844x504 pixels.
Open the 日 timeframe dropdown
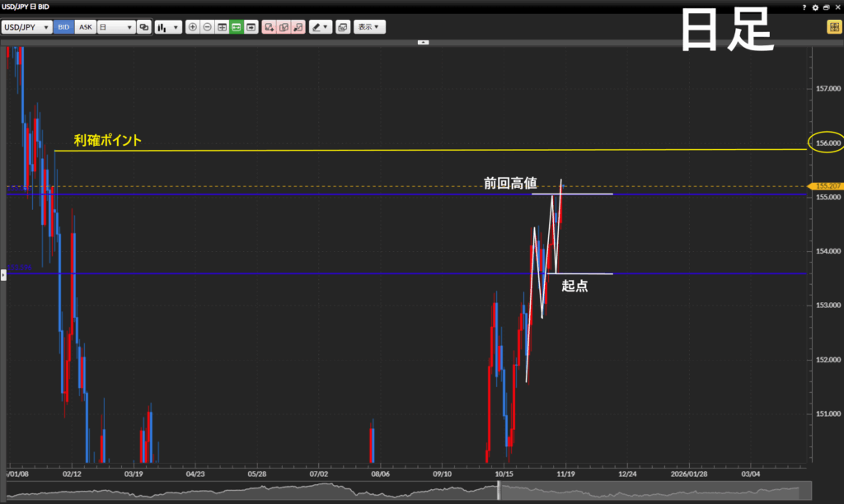(115, 27)
